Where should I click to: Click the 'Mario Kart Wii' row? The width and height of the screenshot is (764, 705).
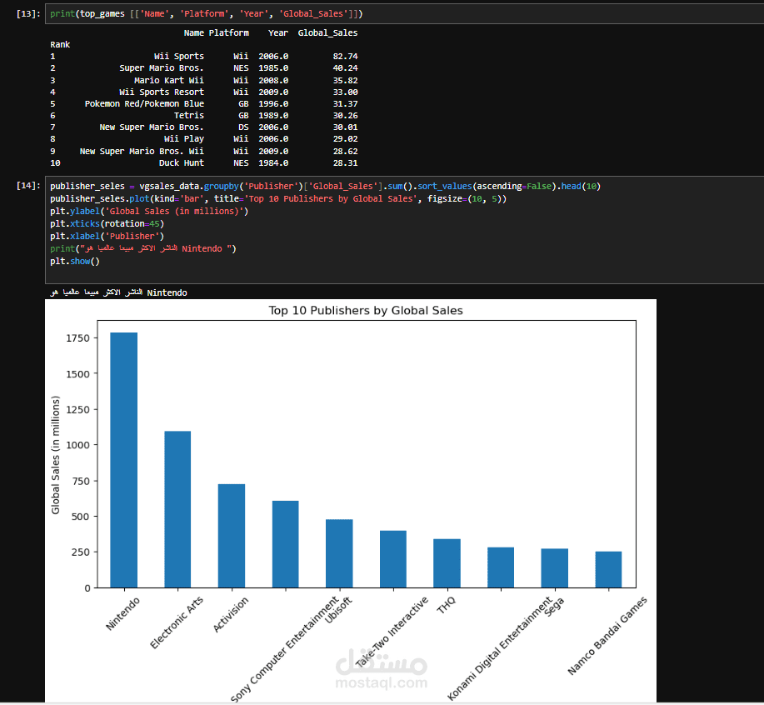[203, 80]
